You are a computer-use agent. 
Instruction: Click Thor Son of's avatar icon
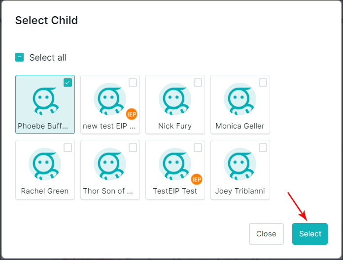tap(110, 164)
